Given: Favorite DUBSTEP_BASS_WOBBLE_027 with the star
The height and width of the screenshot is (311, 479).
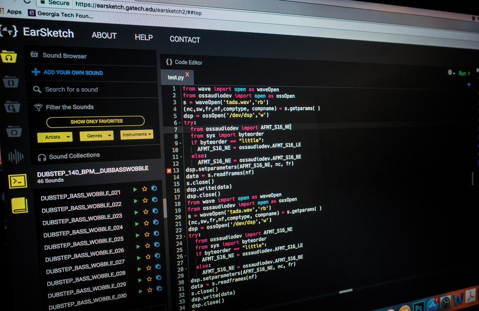Looking at the screenshot, I should coord(148,256).
